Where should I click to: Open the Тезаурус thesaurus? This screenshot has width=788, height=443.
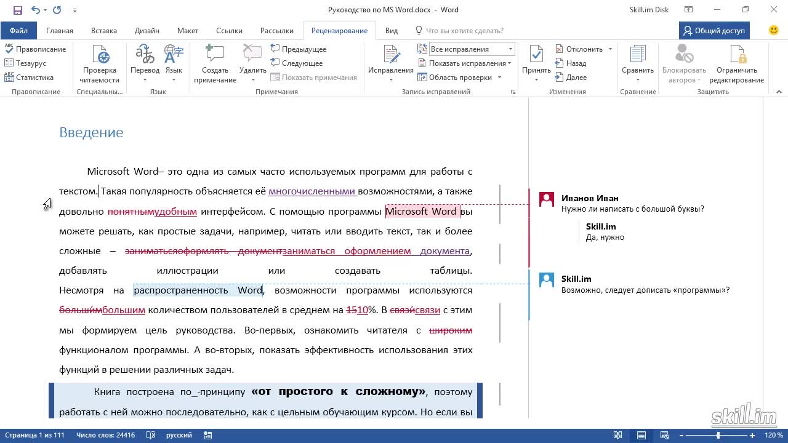[25, 63]
